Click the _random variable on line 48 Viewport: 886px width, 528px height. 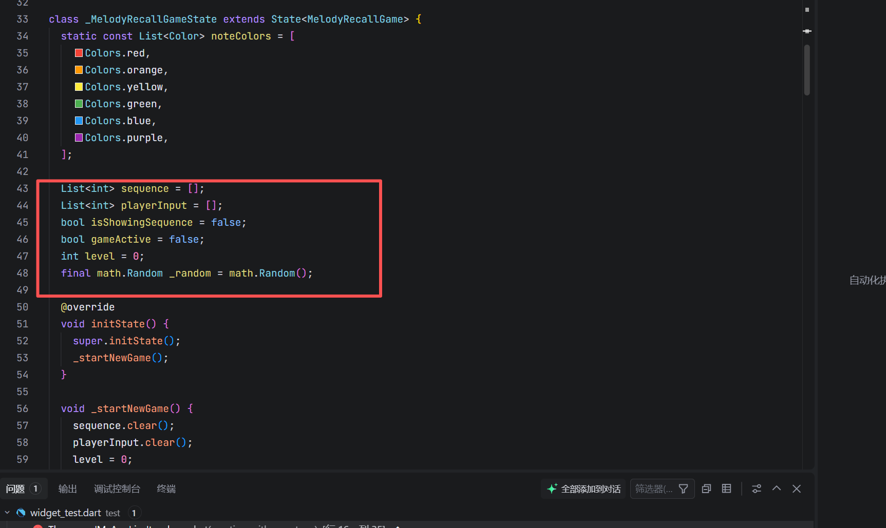point(190,273)
